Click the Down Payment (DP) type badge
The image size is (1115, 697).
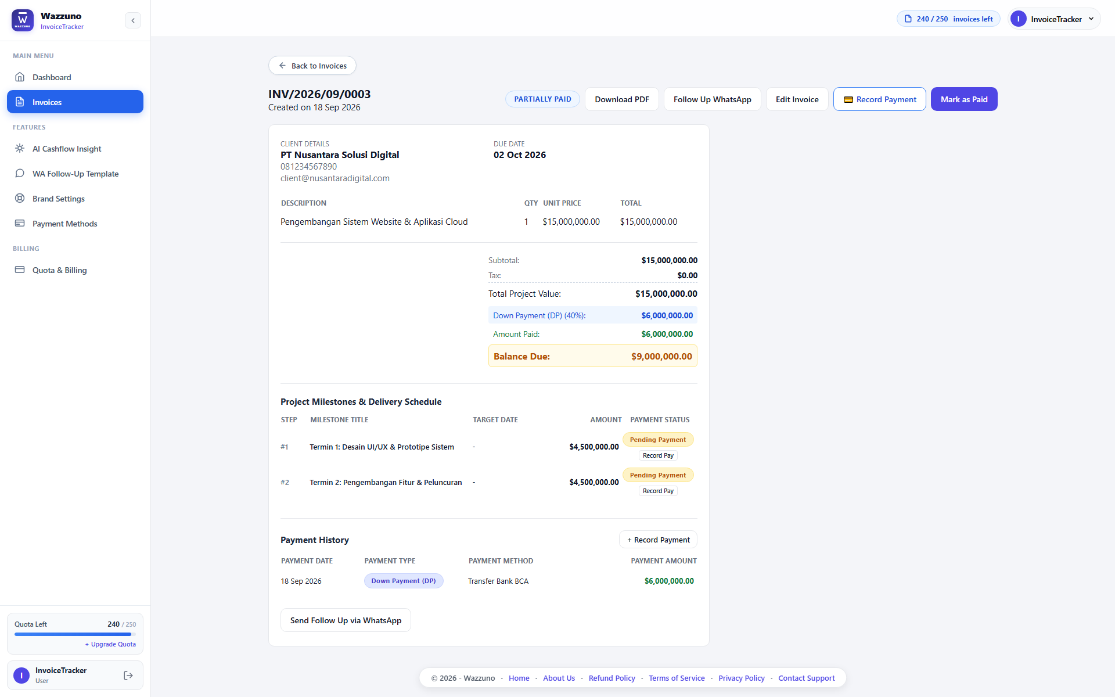point(404,581)
